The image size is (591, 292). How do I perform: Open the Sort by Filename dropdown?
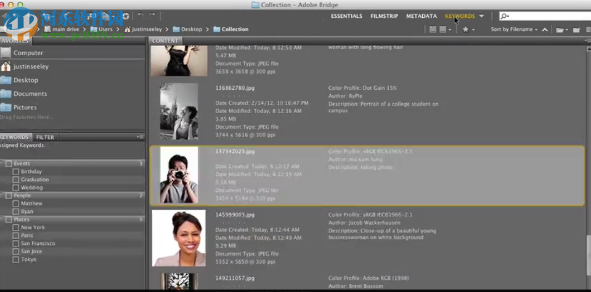[x=514, y=30]
